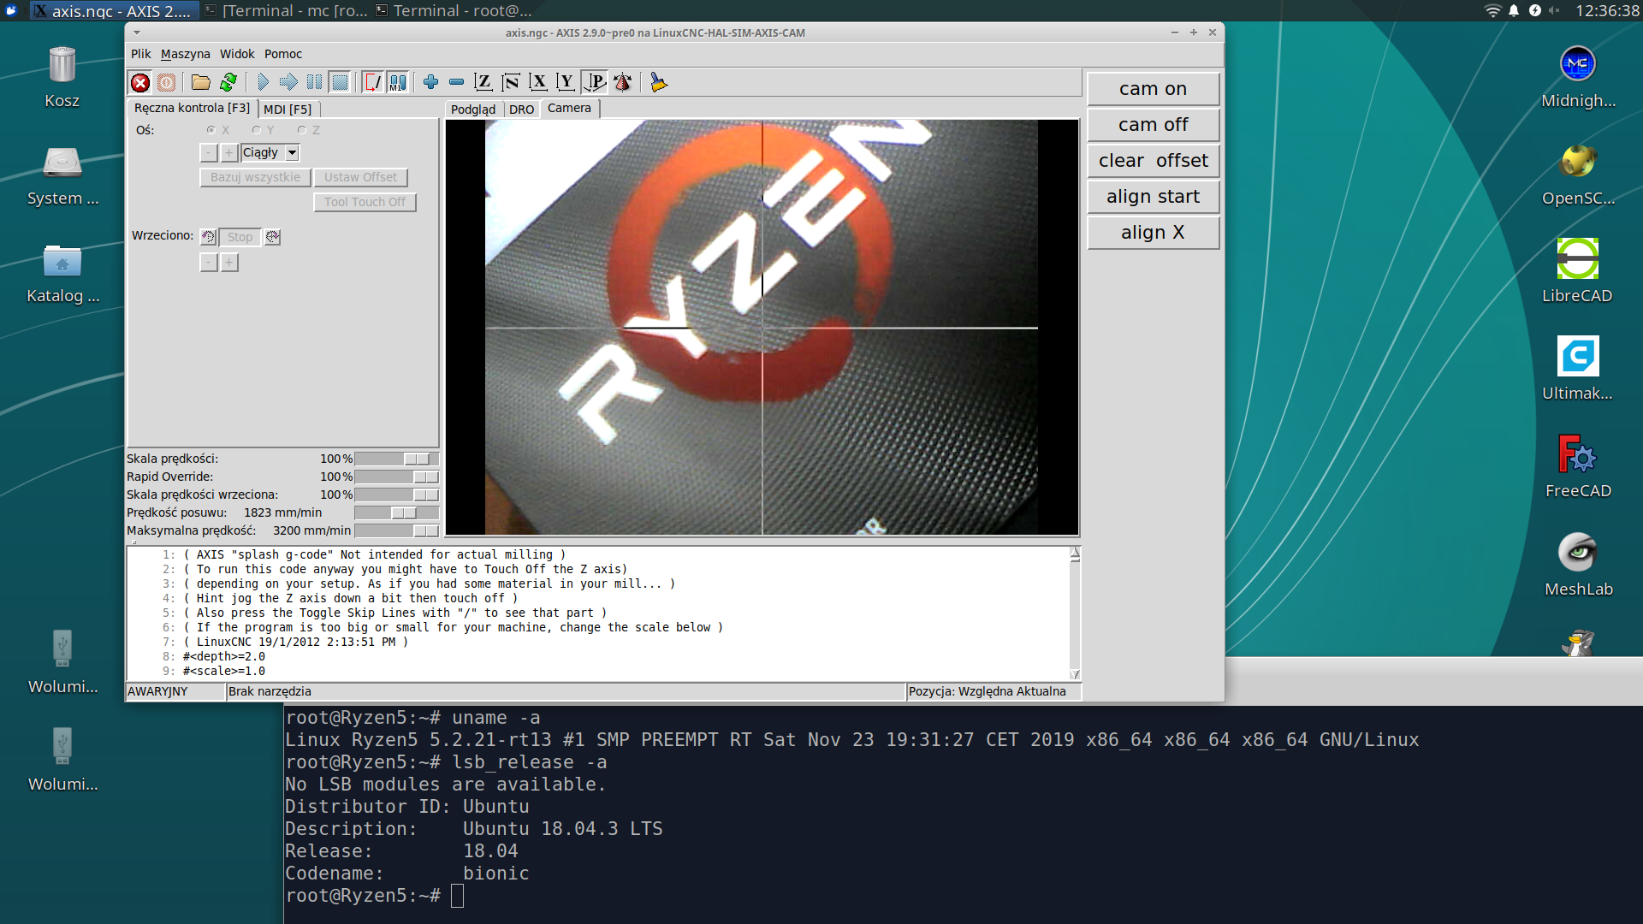This screenshot has width=1643, height=924.
Task: Toggle the emergency stop button
Action: click(140, 82)
